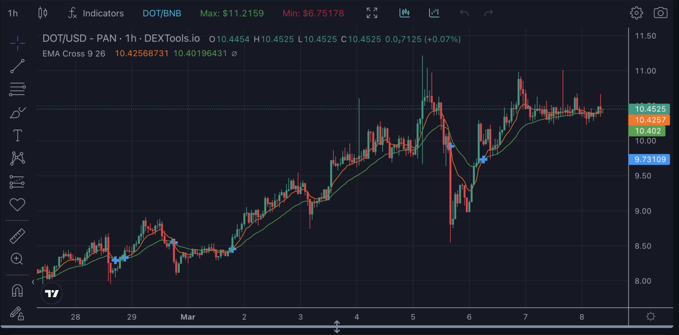Screen dimensions: 679x335
Task: Select the ruler measure tool
Action: 17,235
